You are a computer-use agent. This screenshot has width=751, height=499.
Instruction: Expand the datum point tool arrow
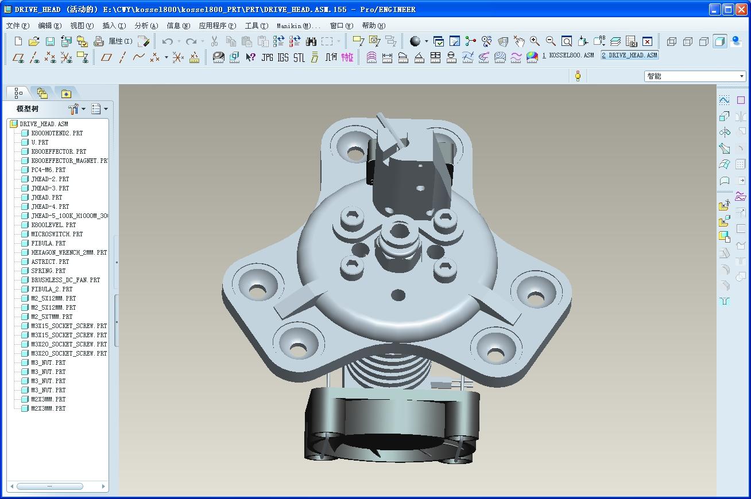167,57
